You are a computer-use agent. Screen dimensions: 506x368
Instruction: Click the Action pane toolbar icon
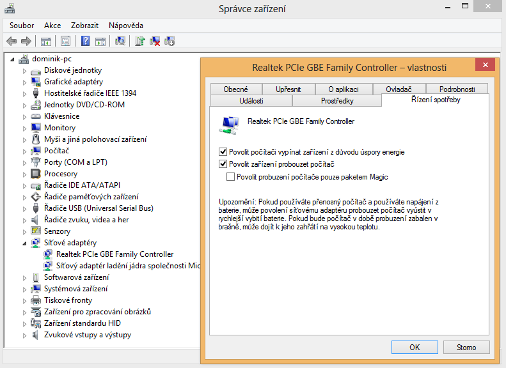point(100,42)
